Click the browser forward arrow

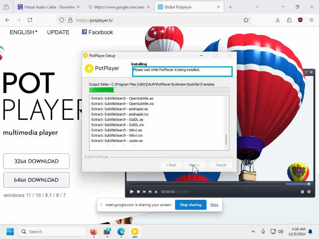pyautogui.click(x=19, y=20)
